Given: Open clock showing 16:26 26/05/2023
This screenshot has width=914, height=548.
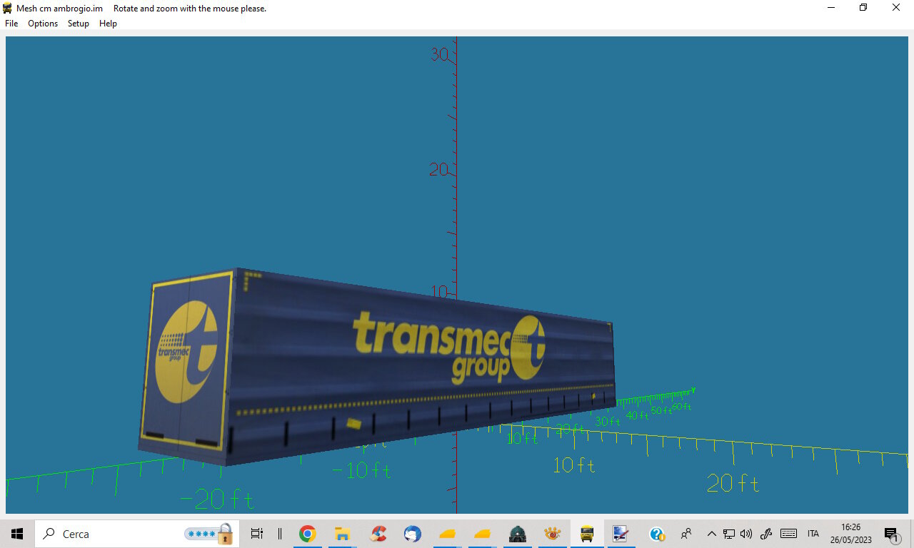Looking at the screenshot, I should (850, 534).
